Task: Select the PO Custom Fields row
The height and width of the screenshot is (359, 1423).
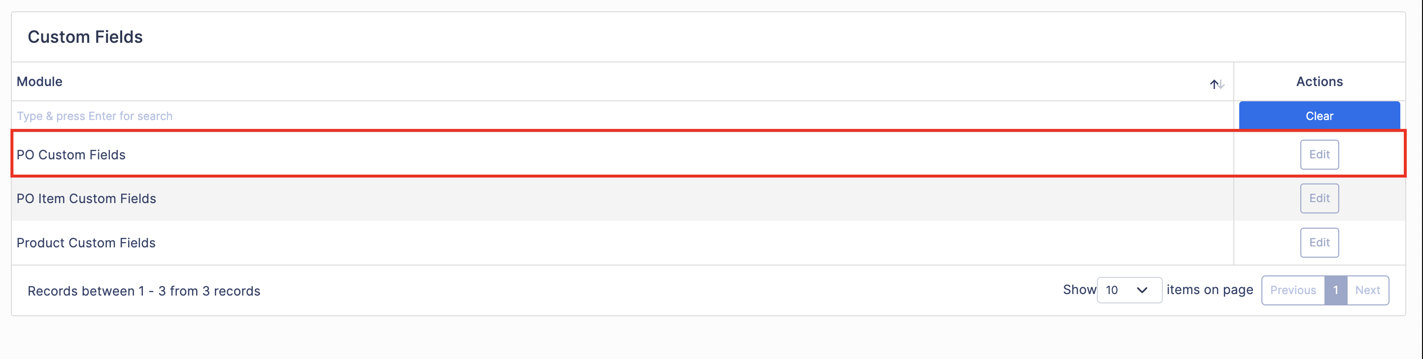Action: pyautogui.click(x=709, y=154)
